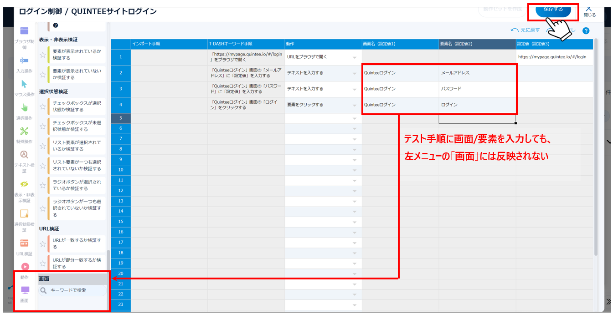This screenshot has height=314, width=613.
Task: Select the 入力操作 category icon
Action: [x=25, y=60]
